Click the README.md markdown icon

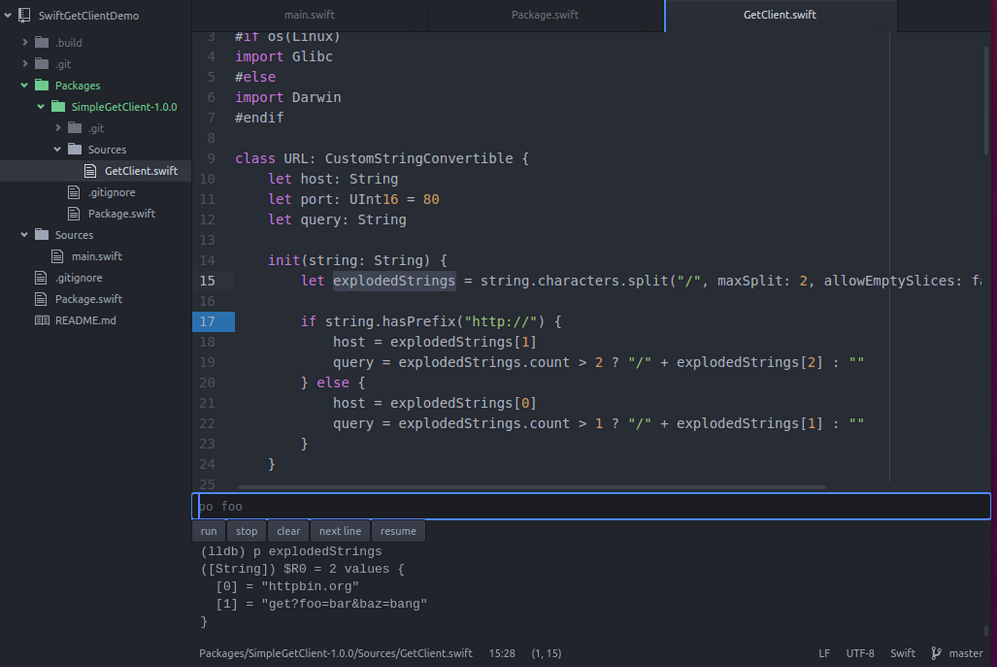point(43,320)
